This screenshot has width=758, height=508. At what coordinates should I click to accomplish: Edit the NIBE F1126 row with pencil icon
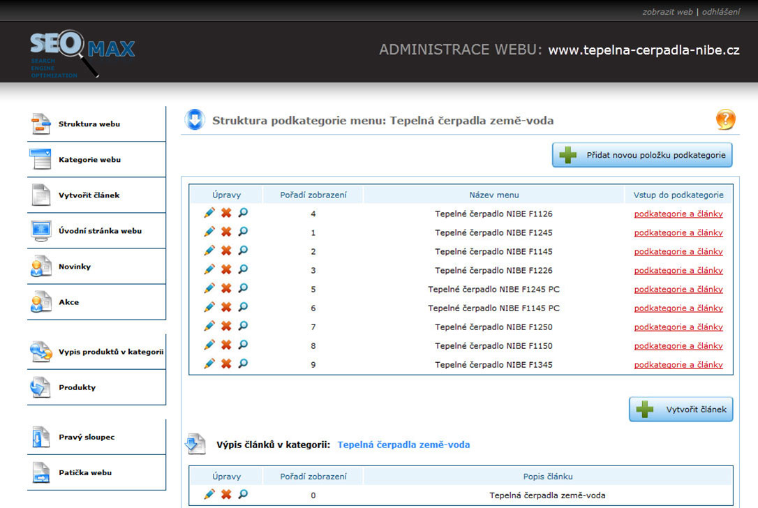point(209,213)
